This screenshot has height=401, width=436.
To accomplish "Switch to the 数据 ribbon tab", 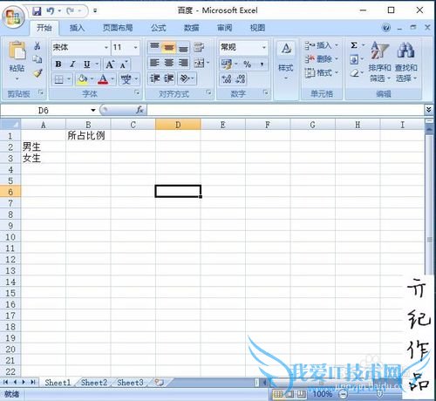I will (x=192, y=28).
